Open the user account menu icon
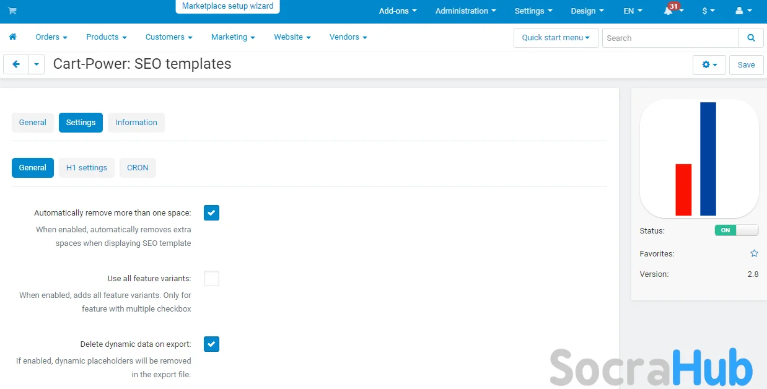Screen dimensions: 767x389 (x=743, y=11)
